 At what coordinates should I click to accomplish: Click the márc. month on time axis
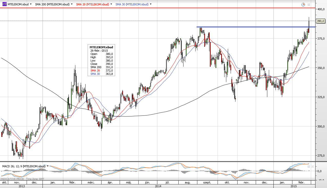click(91, 183)
